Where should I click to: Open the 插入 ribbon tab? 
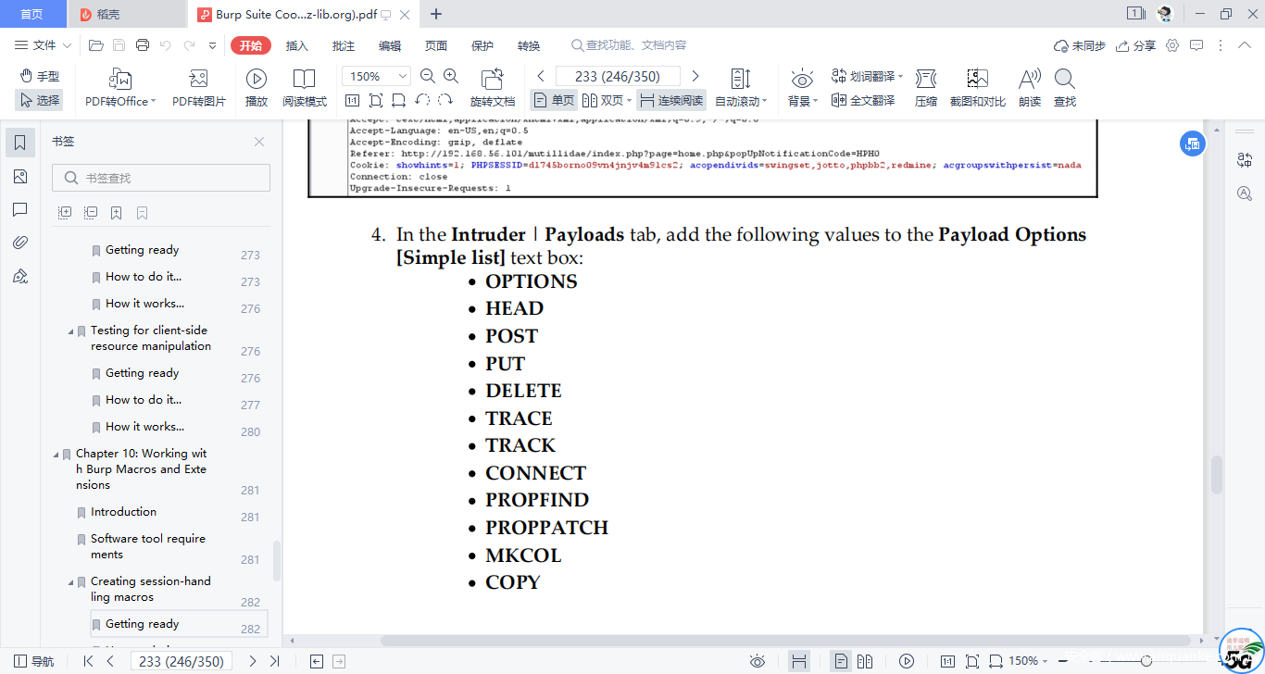point(297,45)
